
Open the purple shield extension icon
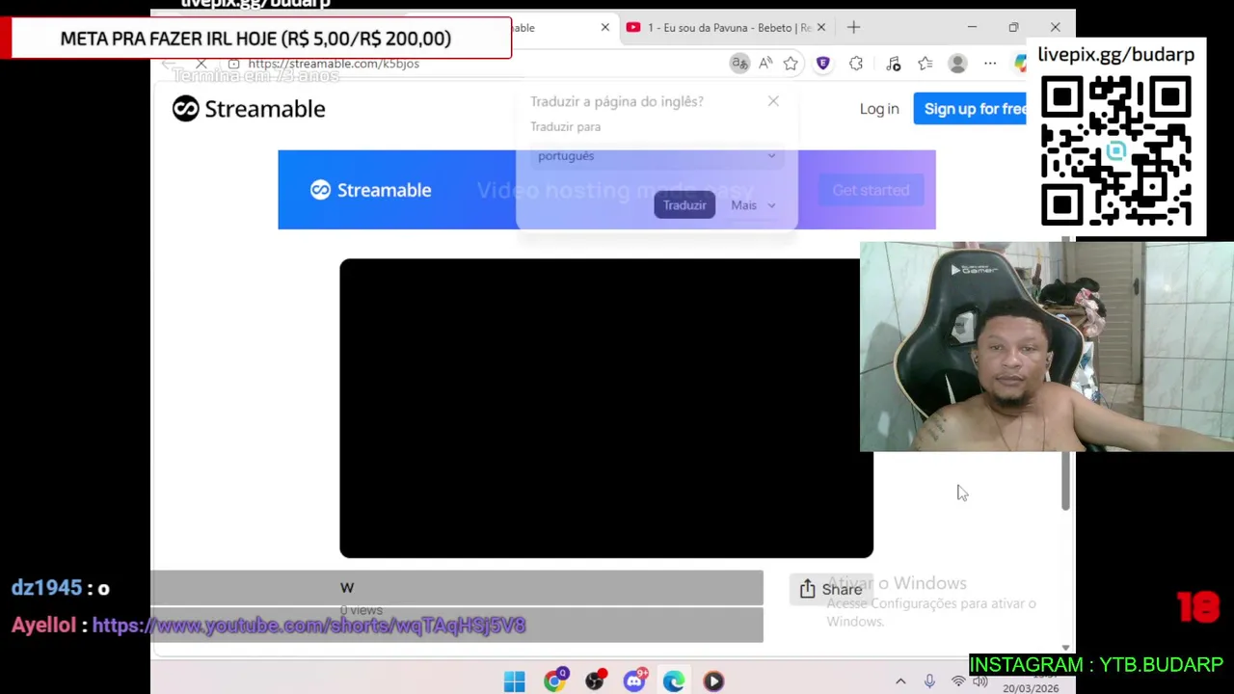click(822, 64)
